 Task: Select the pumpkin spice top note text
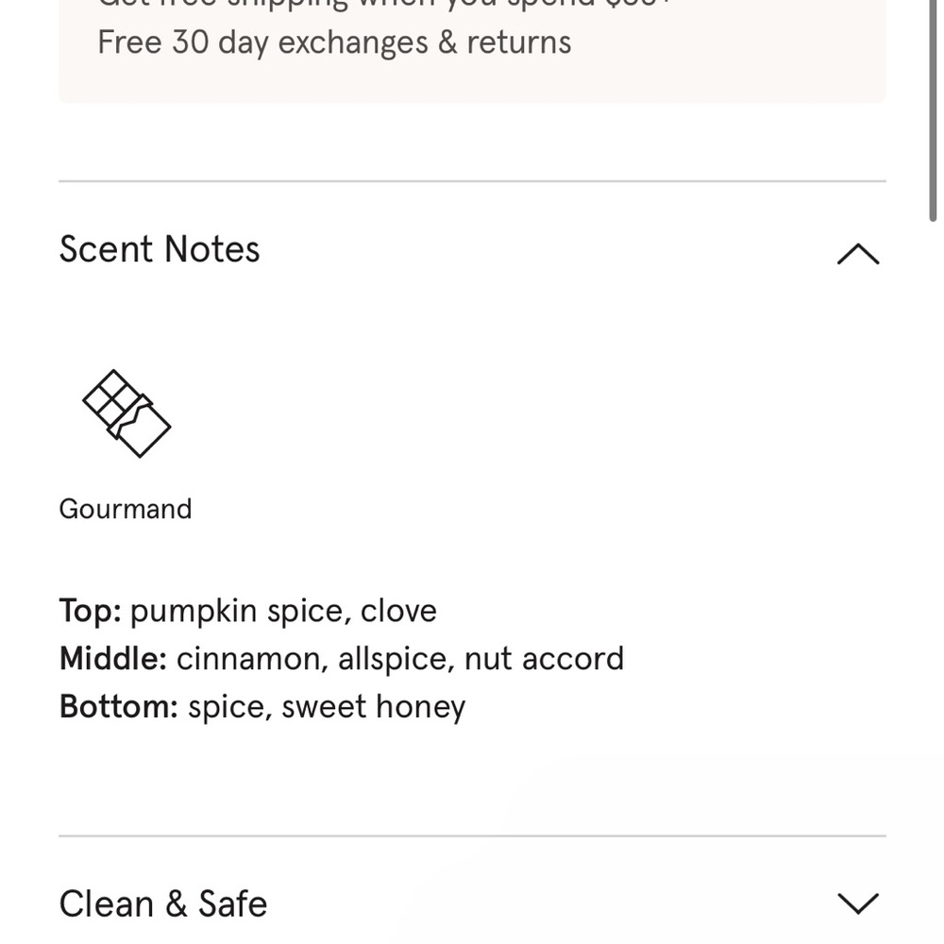247,610
